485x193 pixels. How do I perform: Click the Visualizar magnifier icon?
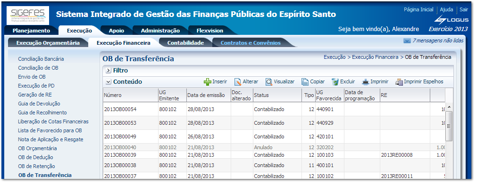click(x=268, y=82)
